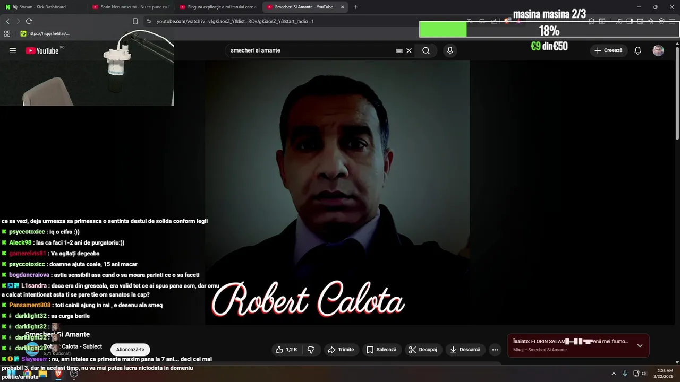Open Brave Leo AI sparkle icon
Viewport: 680px width, 382px height.
651,21
